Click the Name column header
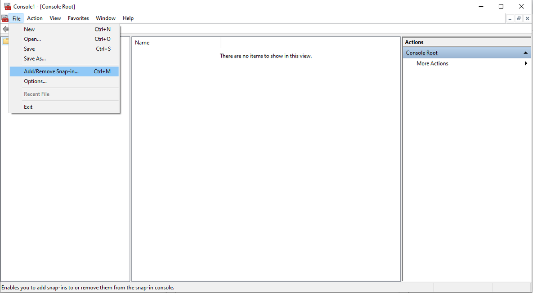 [x=175, y=43]
